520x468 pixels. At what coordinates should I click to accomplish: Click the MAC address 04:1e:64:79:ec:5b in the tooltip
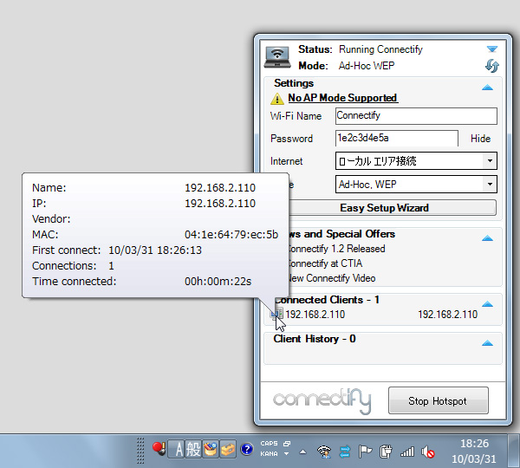click(x=231, y=235)
